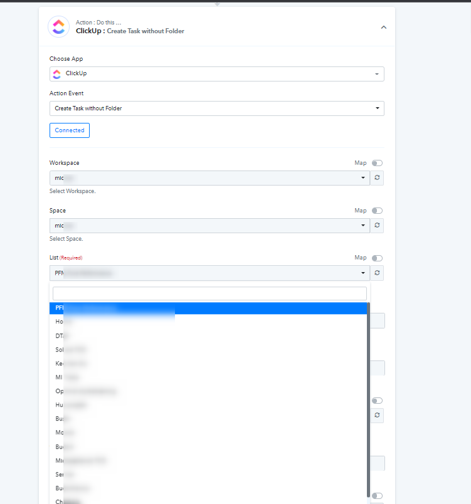Select the list option starting with DT
Screen dimensions: 471x504
[x=208, y=335]
